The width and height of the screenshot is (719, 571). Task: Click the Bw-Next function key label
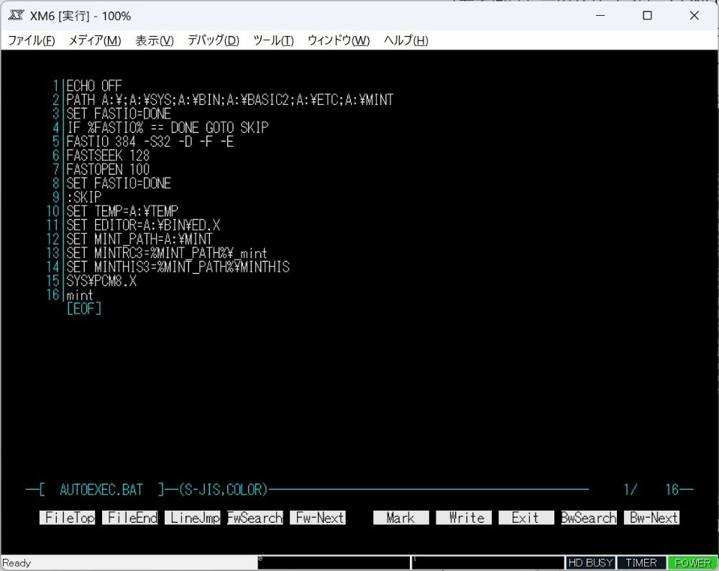point(651,518)
